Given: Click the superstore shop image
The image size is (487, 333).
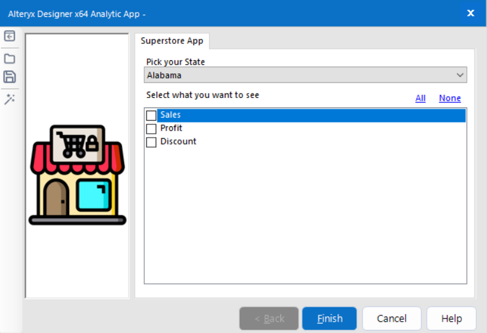Looking at the screenshot, I should (x=77, y=175).
